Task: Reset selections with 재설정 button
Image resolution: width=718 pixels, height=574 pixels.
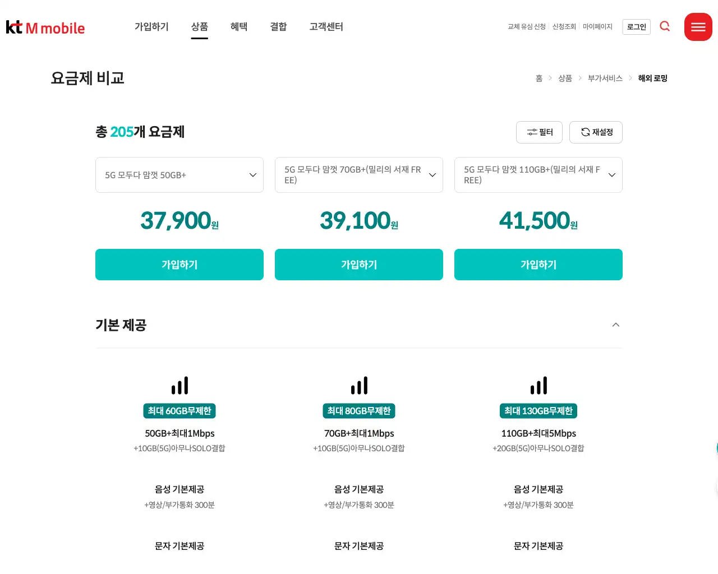Action: (x=596, y=132)
